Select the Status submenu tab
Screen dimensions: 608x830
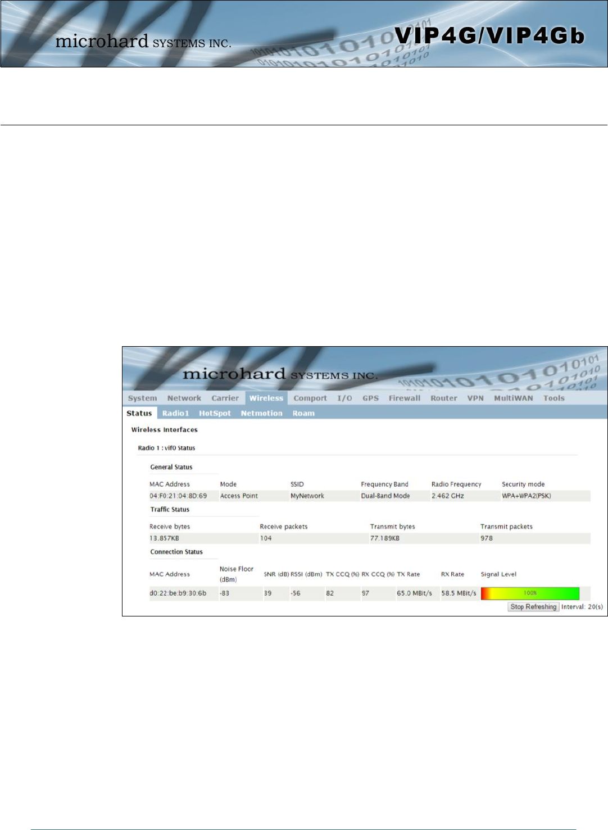tap(139, 413)
